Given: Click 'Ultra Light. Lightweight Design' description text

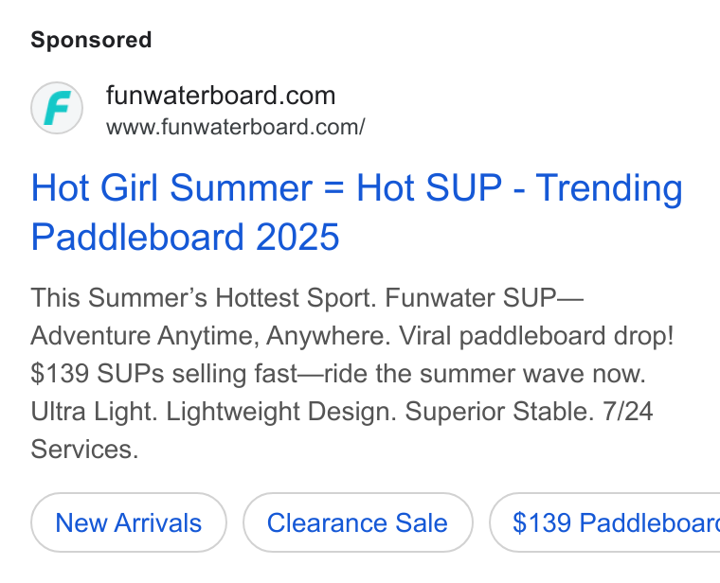Looking at the screenshot, I should coord(213,412).
